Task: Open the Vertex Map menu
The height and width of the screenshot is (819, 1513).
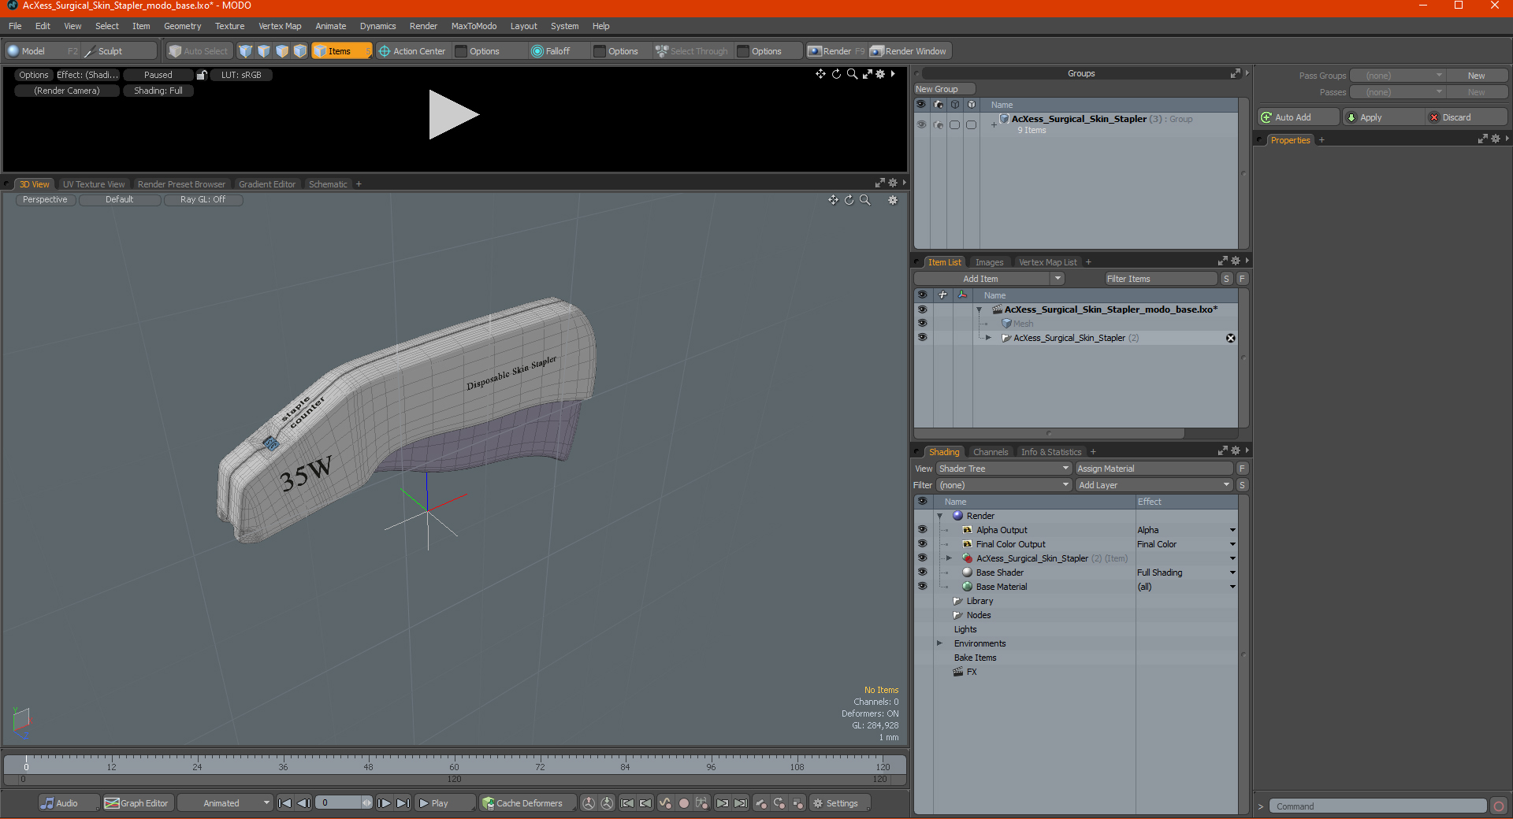Action: click(280, 26)
